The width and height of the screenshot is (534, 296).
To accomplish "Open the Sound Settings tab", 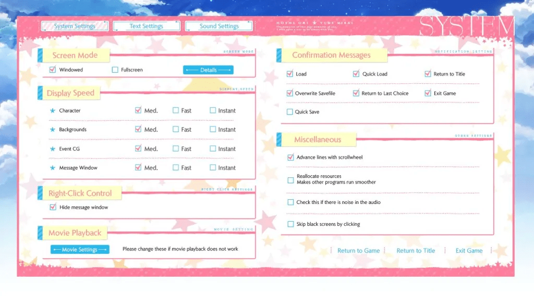I will pyautogui.click(x=219, y=26).
